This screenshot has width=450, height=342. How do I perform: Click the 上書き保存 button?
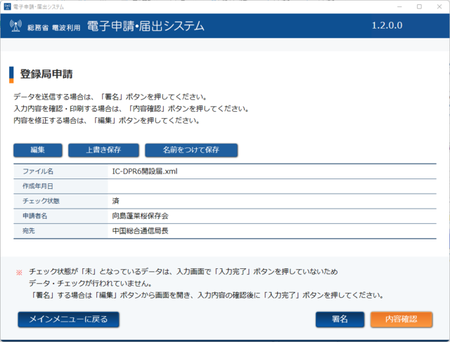(103, 150)
